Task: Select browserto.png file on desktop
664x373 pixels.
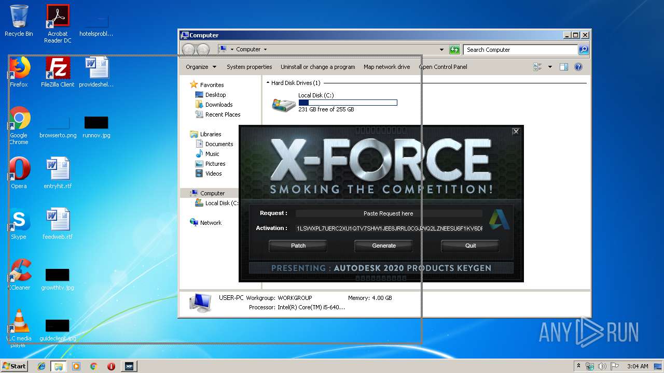Action: (58, 127)
